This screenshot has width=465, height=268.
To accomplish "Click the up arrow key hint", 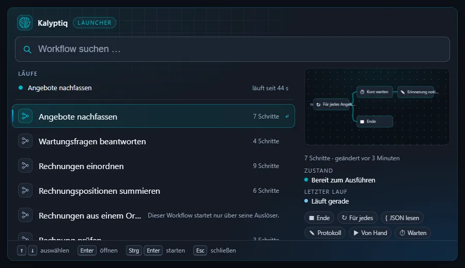I will (22, 250).
